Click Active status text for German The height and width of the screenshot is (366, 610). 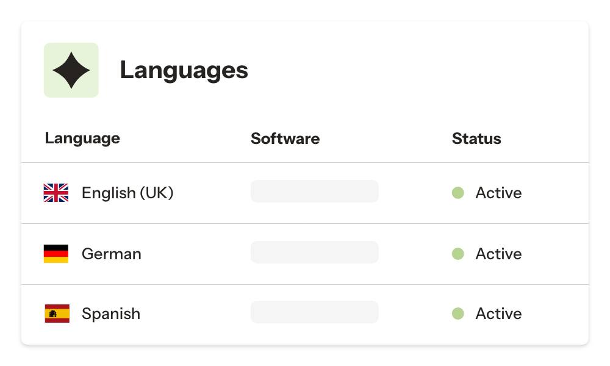click(x=498, y=254)
